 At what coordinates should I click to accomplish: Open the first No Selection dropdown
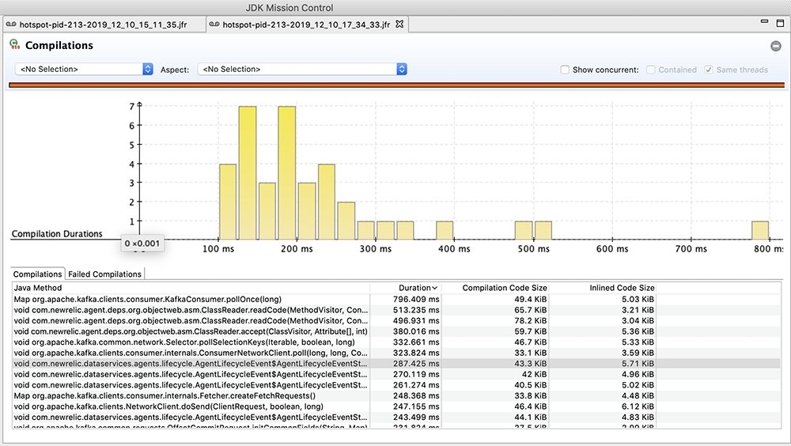(x=84, y=70)
